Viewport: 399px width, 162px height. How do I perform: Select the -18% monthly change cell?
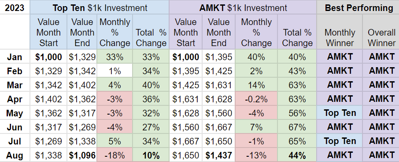point(115,155)
